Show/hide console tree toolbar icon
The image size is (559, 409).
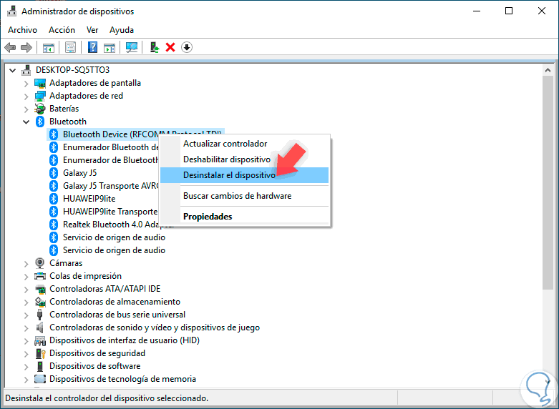coord(49,47)
